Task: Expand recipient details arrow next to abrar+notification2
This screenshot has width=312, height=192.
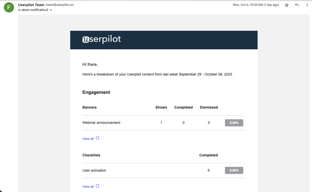Action: point(51,10)
